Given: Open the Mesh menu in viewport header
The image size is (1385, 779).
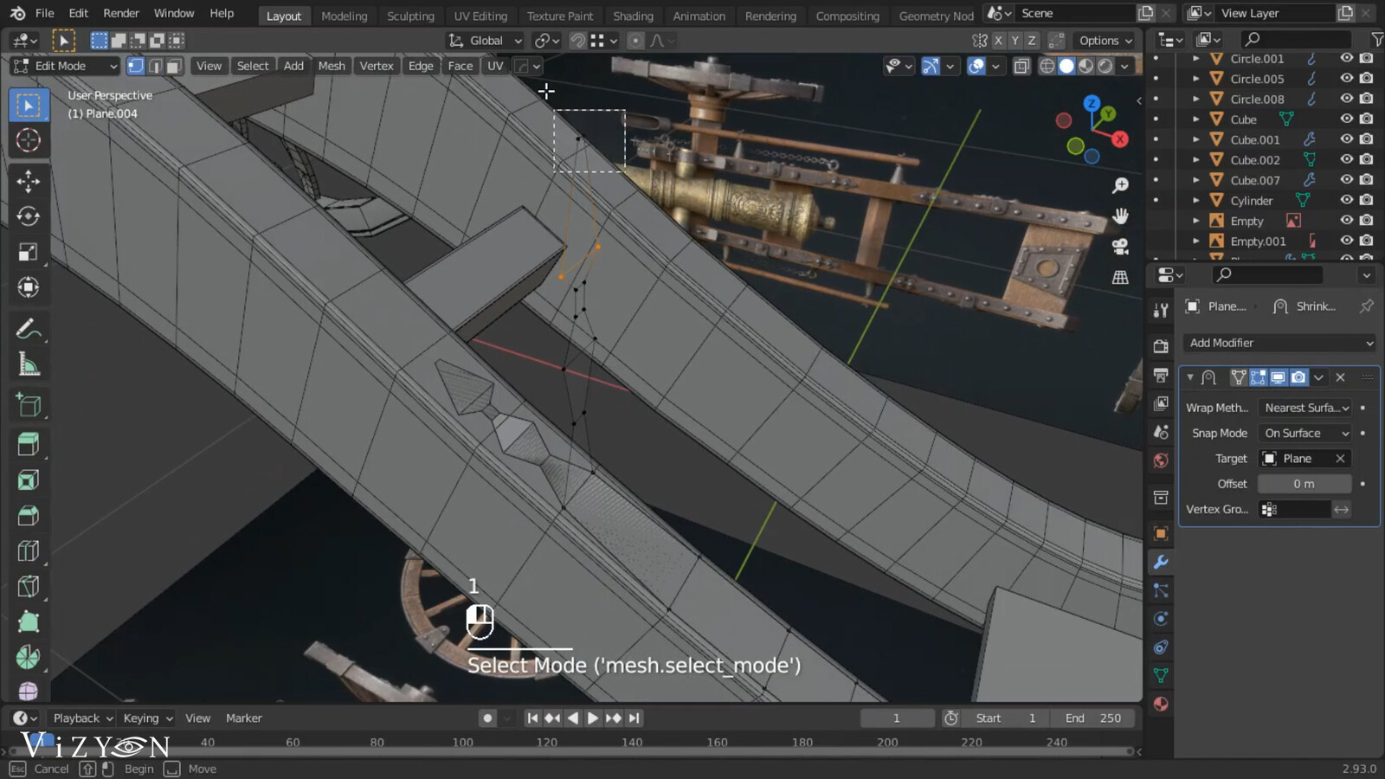Looking at the screenshot, I should [x=332, y=66].
